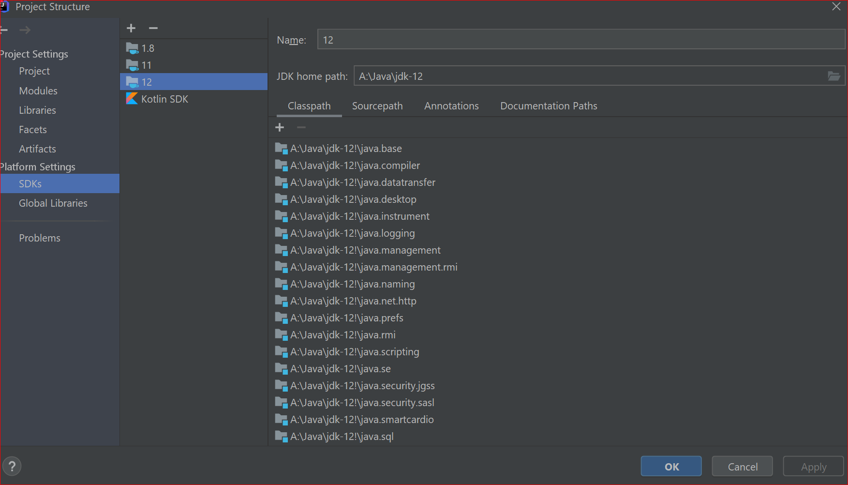Select java.instrument classpath entry

352,216
